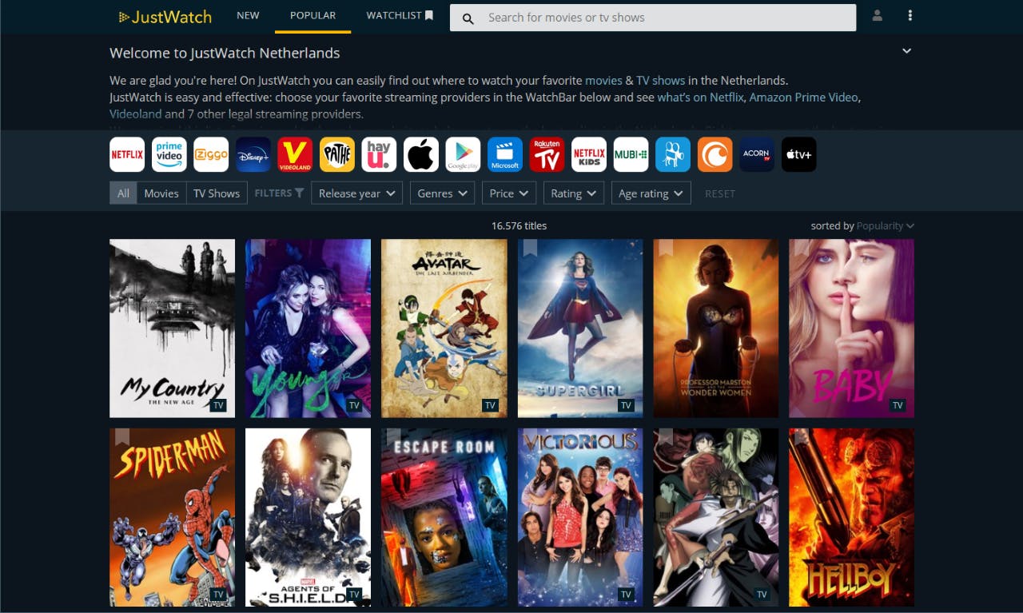Image resolution: width=1023 pixels, height=613 pixels.
Task: Click the RESET filters button
Action: (720, 193)
